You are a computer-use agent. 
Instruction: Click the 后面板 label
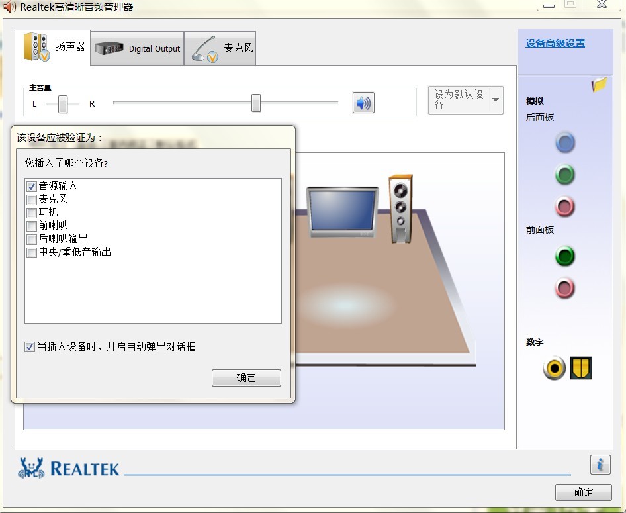point(540,117)
